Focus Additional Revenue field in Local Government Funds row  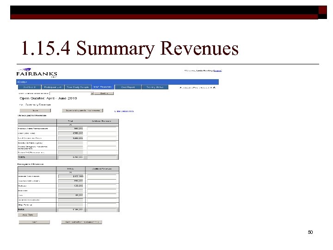102,138
